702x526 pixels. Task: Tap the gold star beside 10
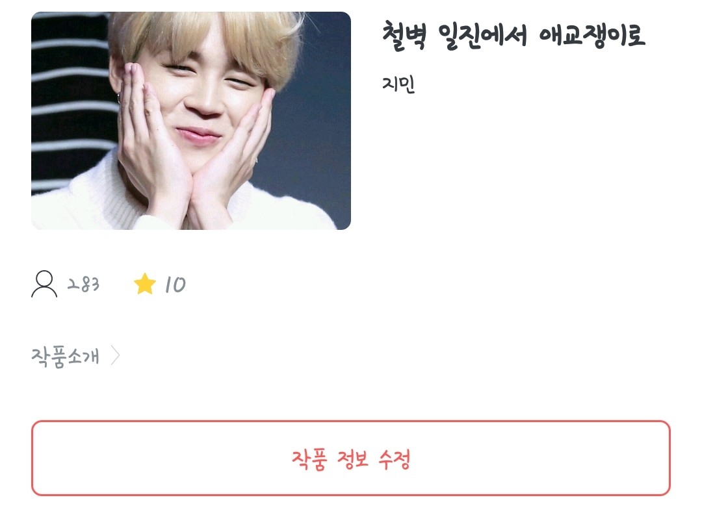[x=144, y=284]
